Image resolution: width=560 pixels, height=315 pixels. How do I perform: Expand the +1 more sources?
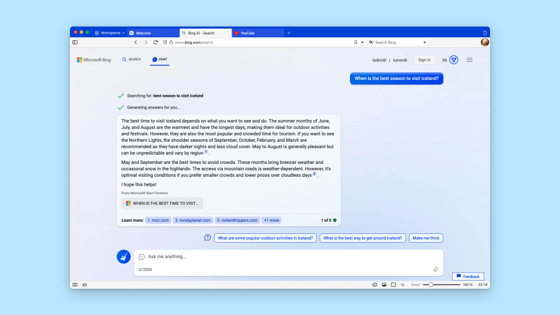271,220
